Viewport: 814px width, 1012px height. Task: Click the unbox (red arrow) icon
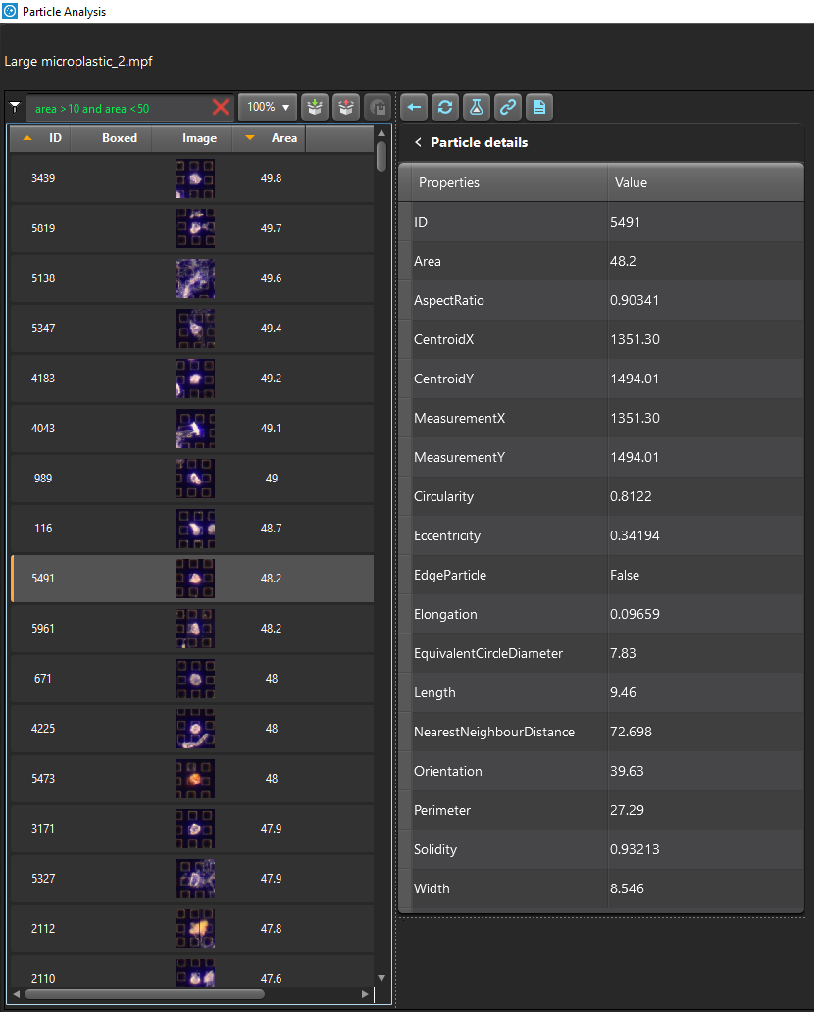click(346, 107)
